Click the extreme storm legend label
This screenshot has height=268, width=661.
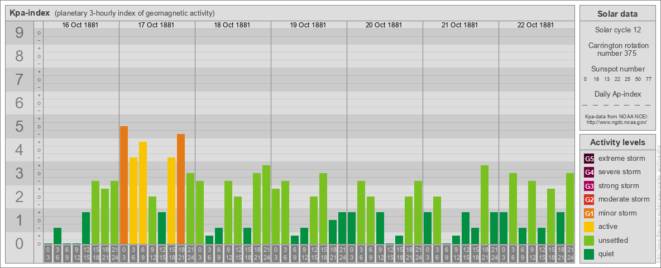pyautogui.click(x=622, y=159)
